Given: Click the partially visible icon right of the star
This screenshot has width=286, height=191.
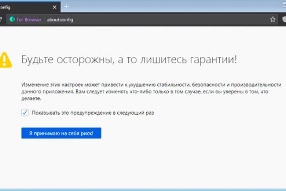Looking at the screenshot, I should click(284, 20).
